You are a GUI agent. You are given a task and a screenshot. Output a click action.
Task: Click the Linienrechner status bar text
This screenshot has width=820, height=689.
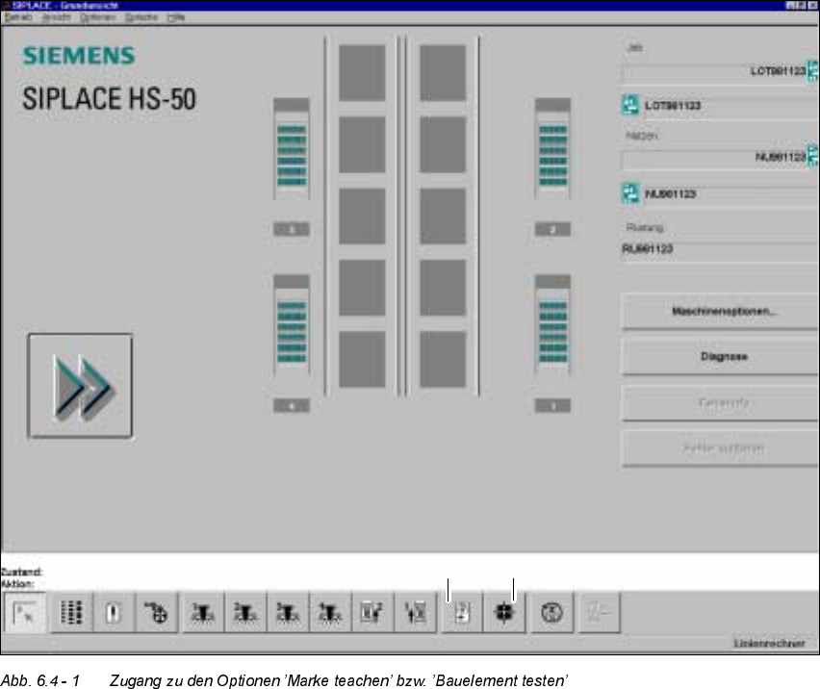769,644
